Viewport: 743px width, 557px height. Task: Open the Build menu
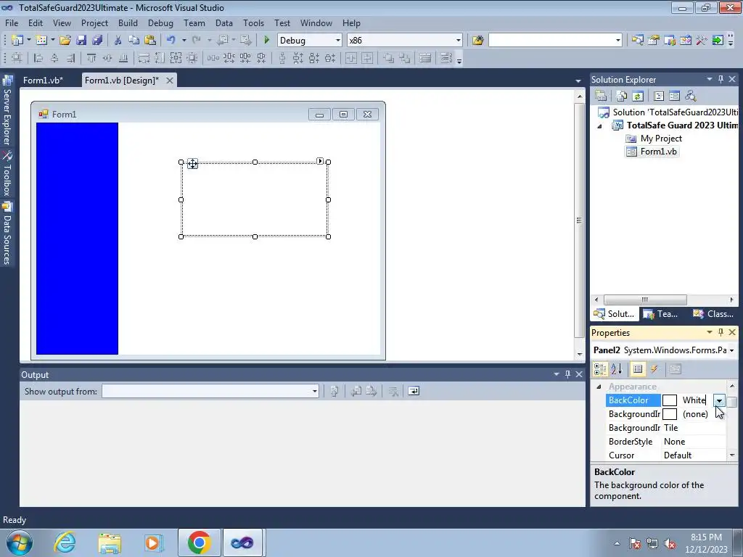tap(128, 22)
